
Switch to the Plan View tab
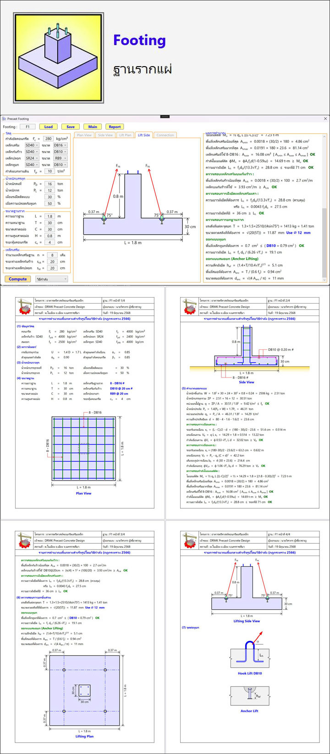pos(84,135)
